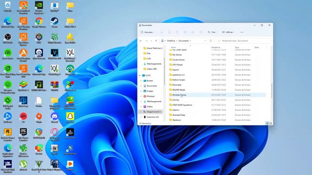Select the Rockstar Games folder row
Viewport: 312px width, 175px height.
[x=217, y=95]
